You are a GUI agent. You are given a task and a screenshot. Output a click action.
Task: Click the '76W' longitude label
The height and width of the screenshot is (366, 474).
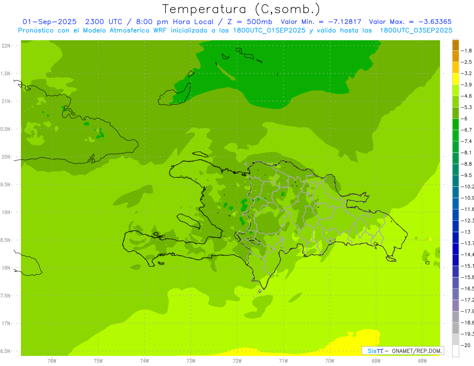coord(52,361)
